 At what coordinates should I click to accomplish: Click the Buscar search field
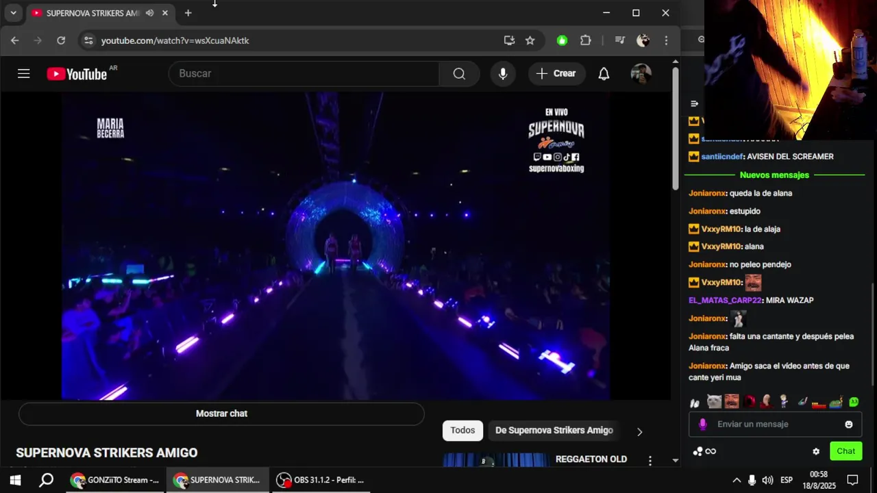[x=304, y=73]
